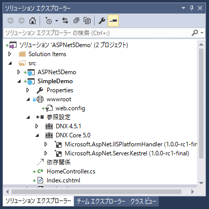Click the DNX Core 5.0 library icon

[49, 135]
